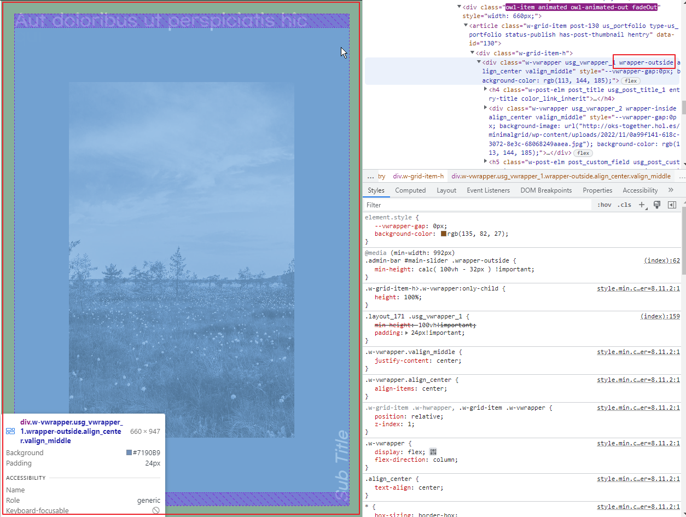Click the flex badge on the usg_vwrapper_2 div

pyautogui.click(x=583, y=153)
